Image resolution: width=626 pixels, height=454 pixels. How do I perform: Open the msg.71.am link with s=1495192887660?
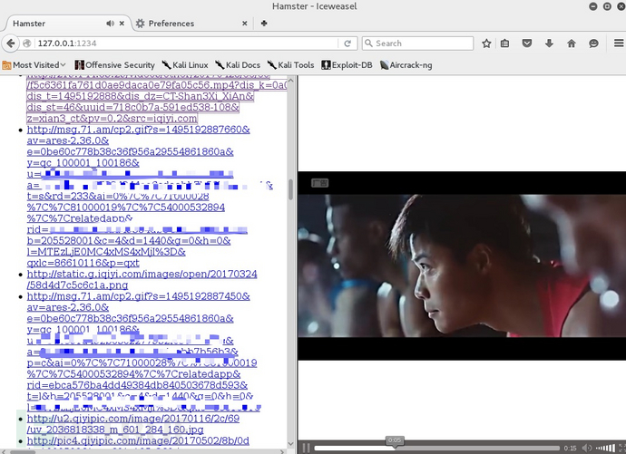click(138, 130)
